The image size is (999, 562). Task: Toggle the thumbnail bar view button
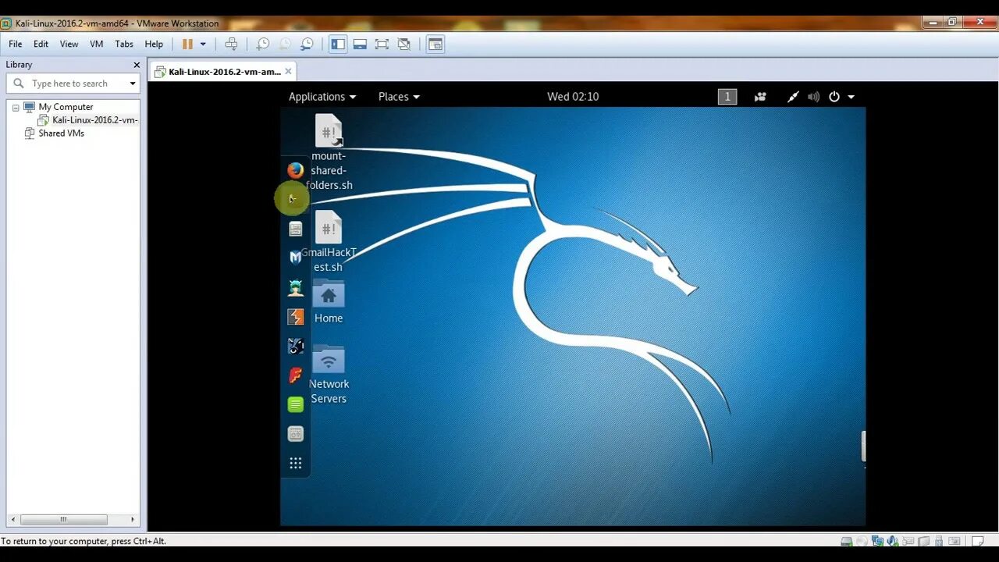[x=360, y=44]
